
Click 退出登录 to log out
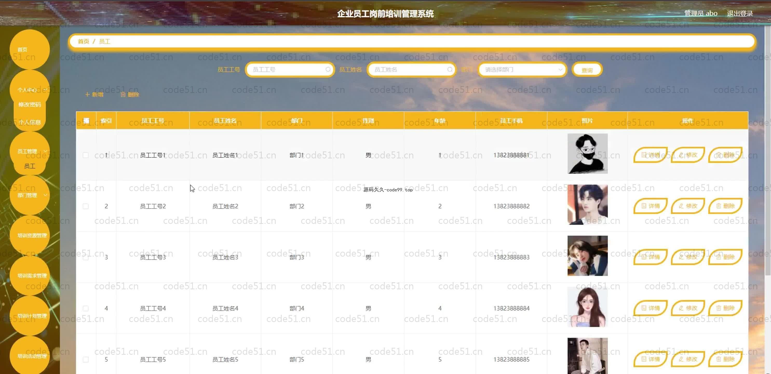pos(740,14)
